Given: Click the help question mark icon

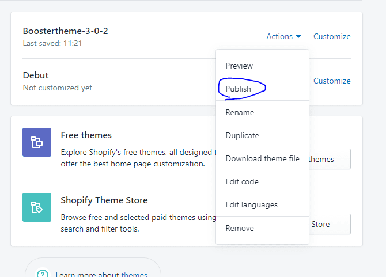Looking at the screenshot, I should click(43, 274).
